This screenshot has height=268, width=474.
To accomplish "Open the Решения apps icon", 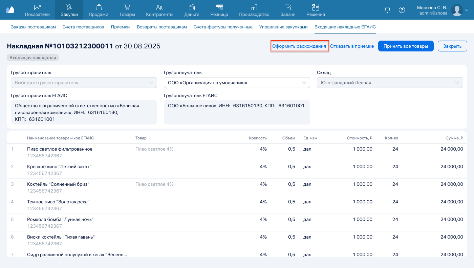I will (x=316, y=7).
